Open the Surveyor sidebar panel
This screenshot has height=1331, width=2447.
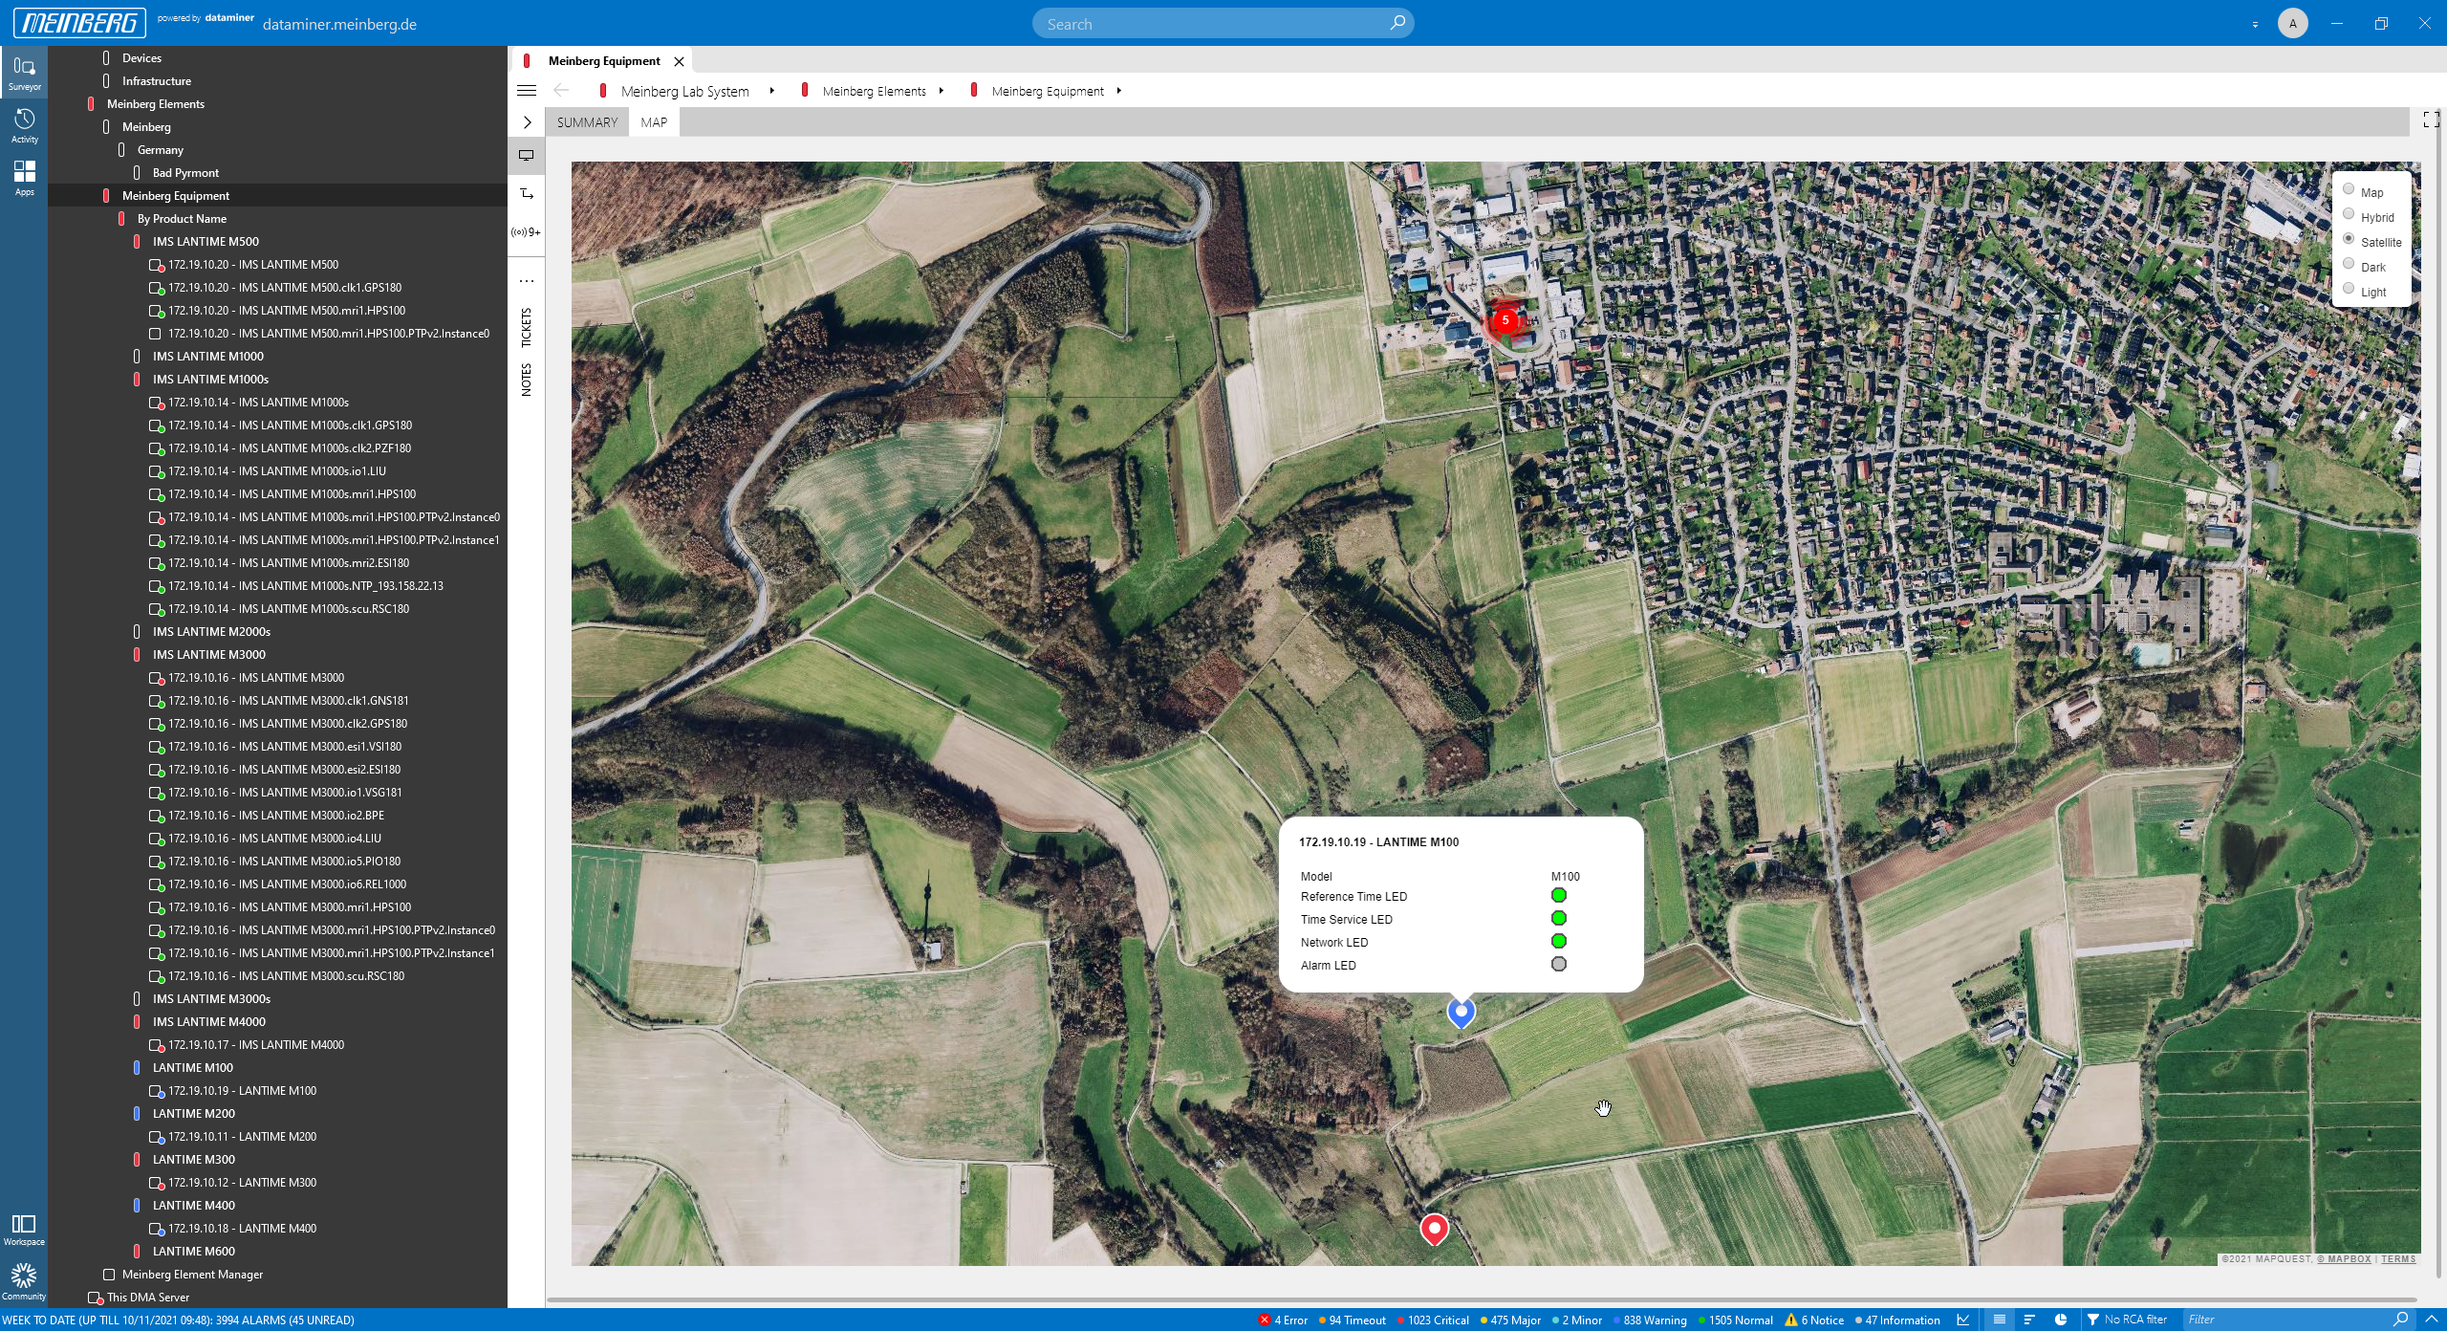pos(24,73)
